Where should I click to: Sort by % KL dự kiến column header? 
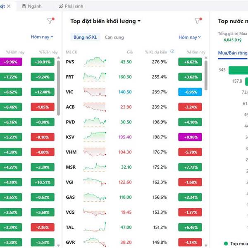[156, 52]
